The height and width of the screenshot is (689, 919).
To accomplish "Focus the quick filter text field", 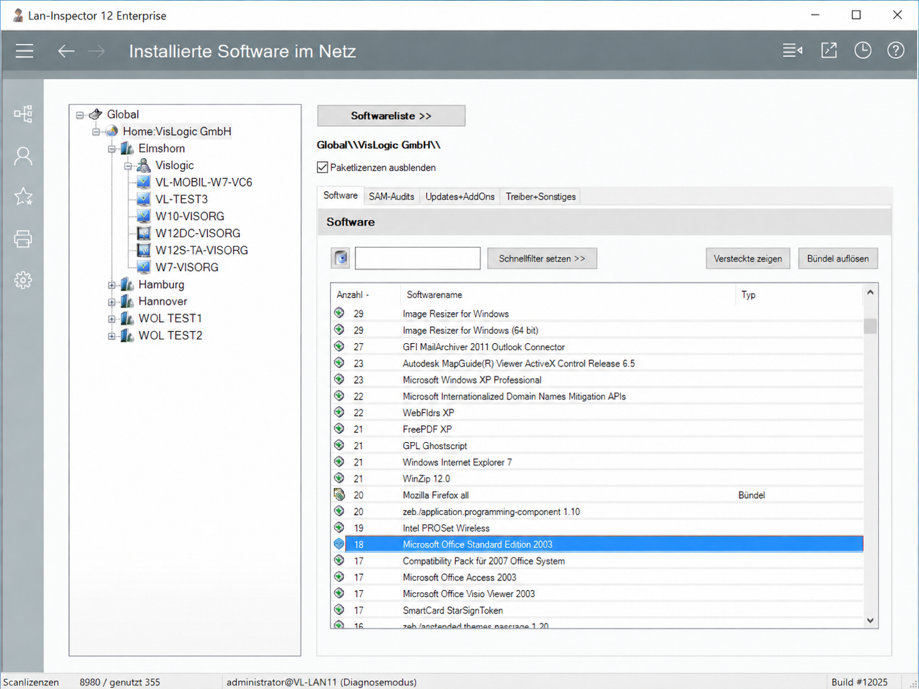I will point(418,258).
